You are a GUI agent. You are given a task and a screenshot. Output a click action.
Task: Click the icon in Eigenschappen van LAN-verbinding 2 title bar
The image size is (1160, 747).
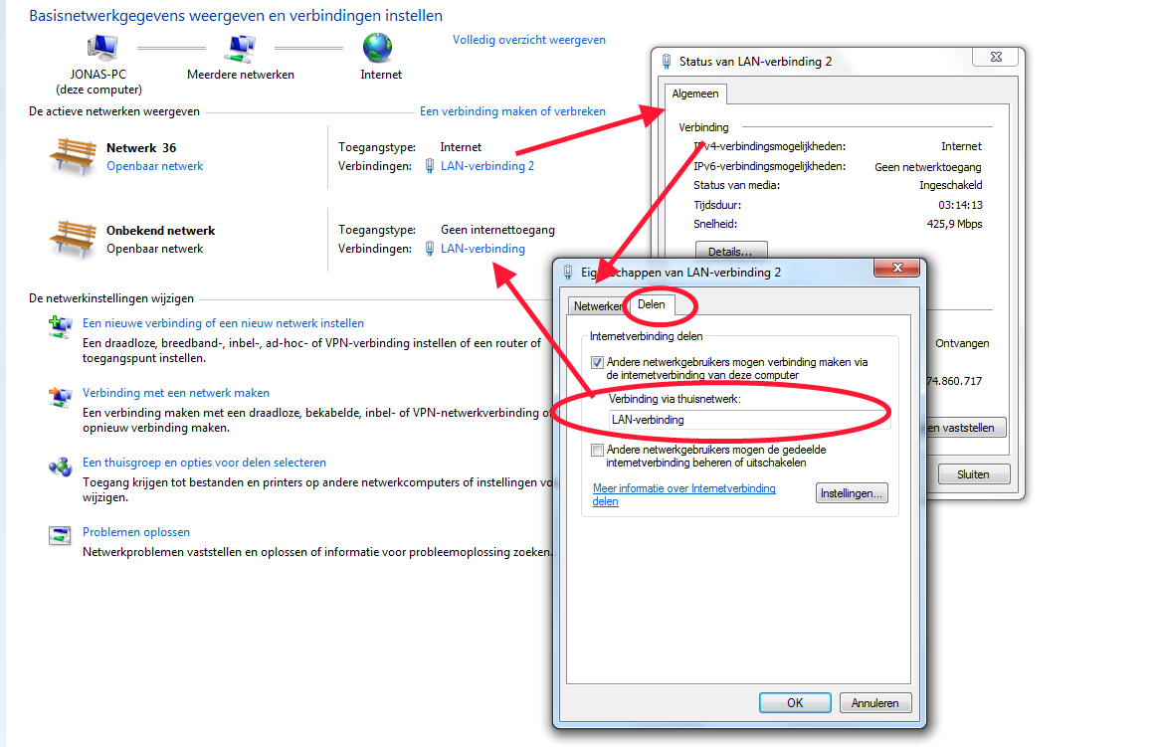pyautogui.click(x=568, y=273)
